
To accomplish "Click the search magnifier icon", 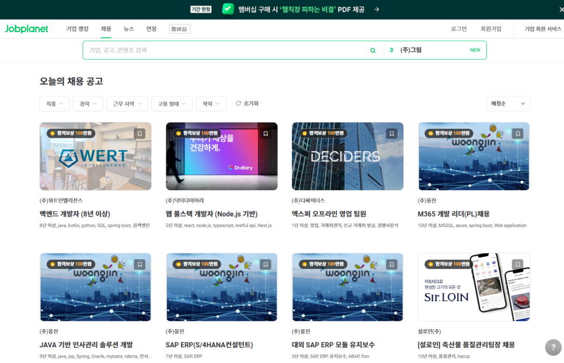I will click(x=372, y=50).
